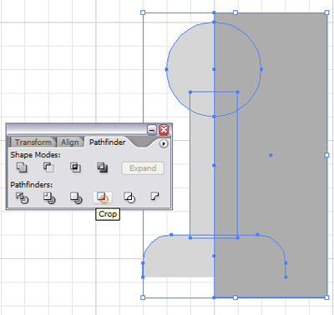The width and height of the screenshot is (334, 315).
Task: Click the Minus Back pathfinder icon
Action: [x=154, y=197]
